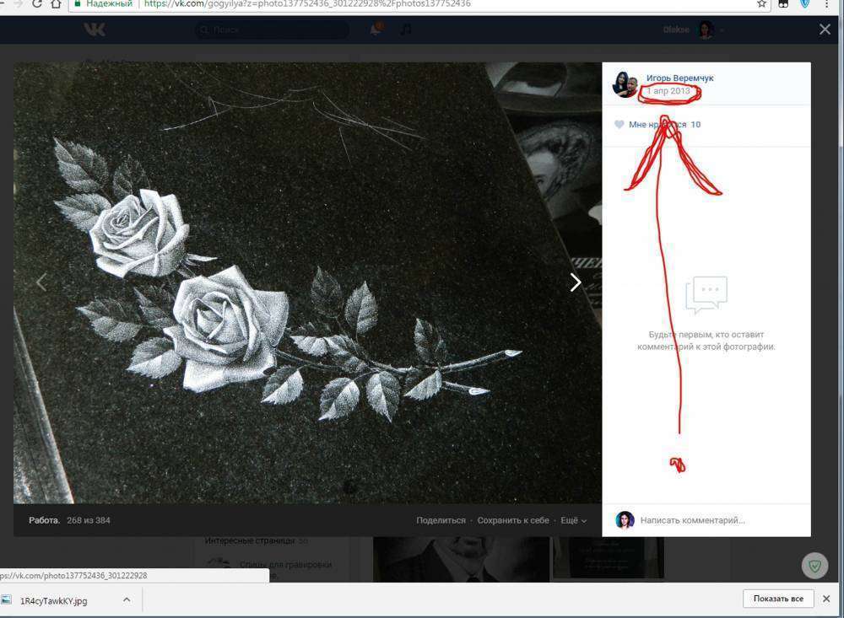
Task: Open the user profile menu in header
Action: 694,30
